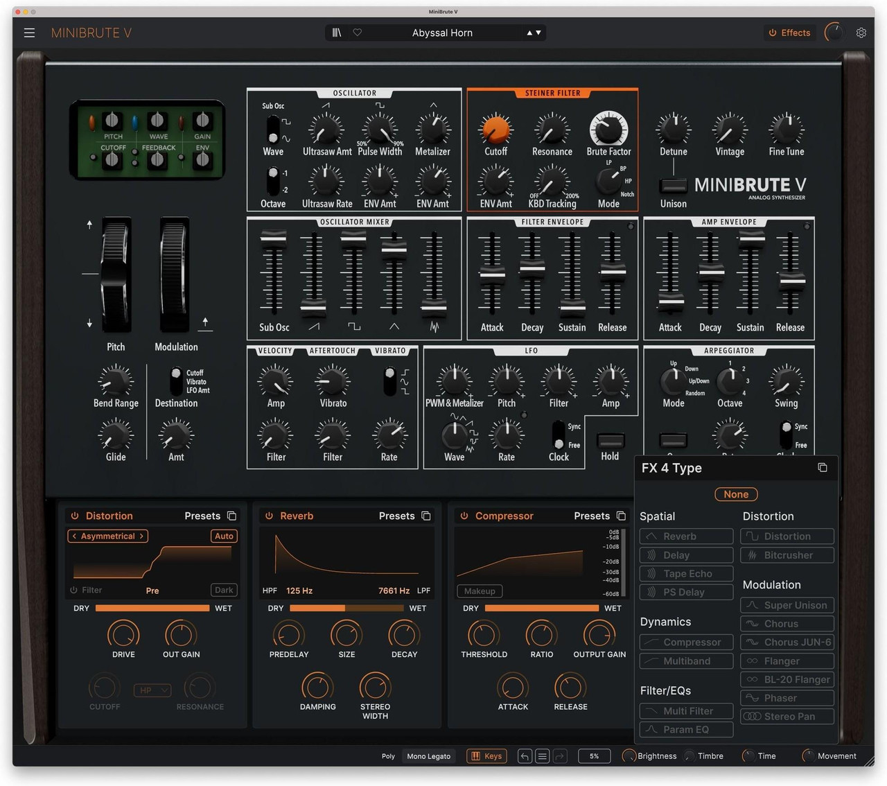Screen dimensions: 887x786
Task: Open the settings gear icon
Action: (861, 33)
